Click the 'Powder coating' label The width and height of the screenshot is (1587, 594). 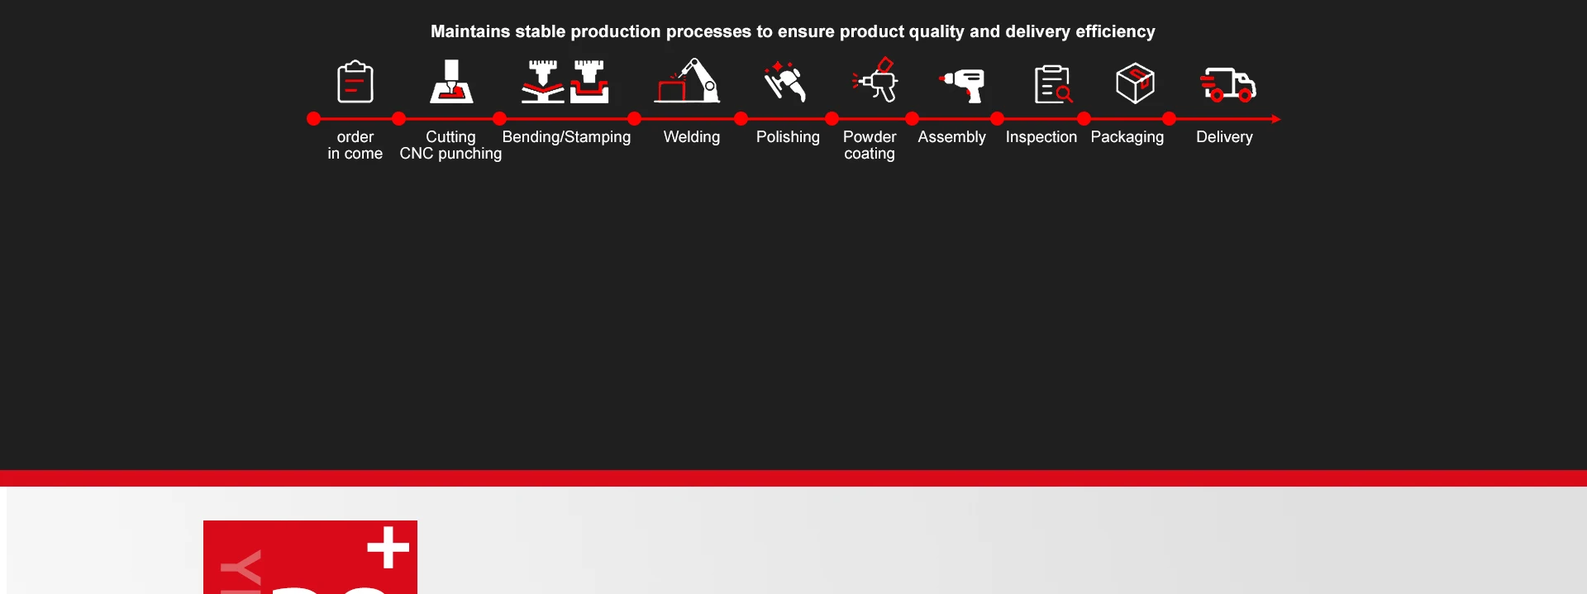point(870,145)
